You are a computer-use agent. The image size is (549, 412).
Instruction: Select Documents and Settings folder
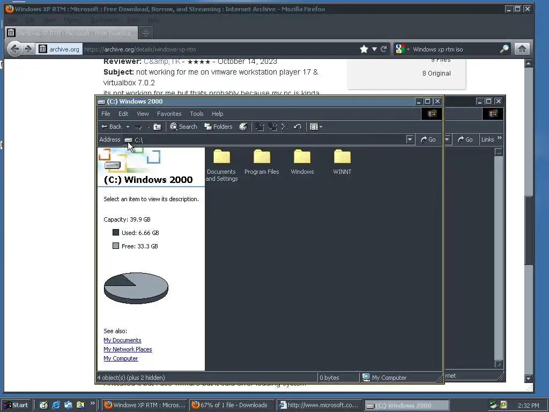click(x=221, y=166)
